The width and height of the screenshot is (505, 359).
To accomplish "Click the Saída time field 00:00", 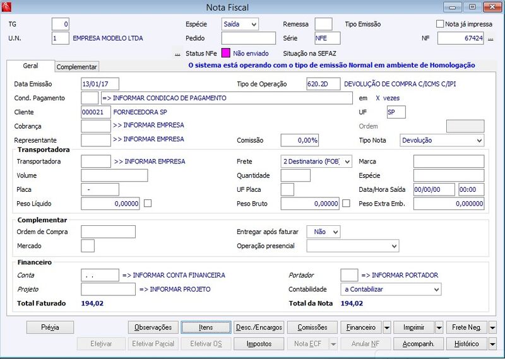I will click(472, 190).
